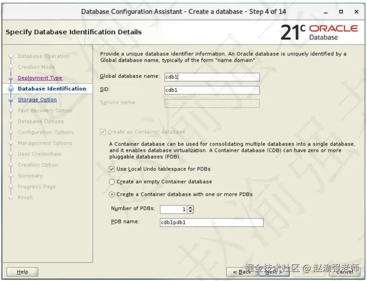The image size is (367, 281).
Task: Click the Oracle 21c Database logo
Action: (x=319, y=32)
